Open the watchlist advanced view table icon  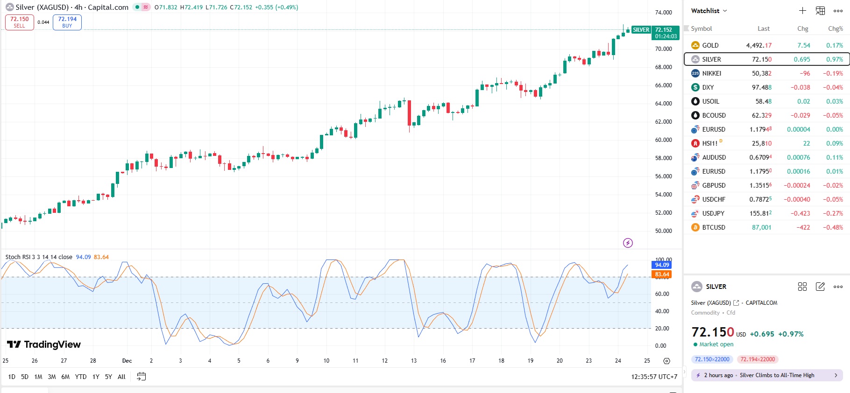(820, 11)
